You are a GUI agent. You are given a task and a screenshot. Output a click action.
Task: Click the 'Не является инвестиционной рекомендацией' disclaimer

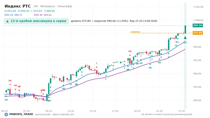pyautogui.click(x=167, y=114)
